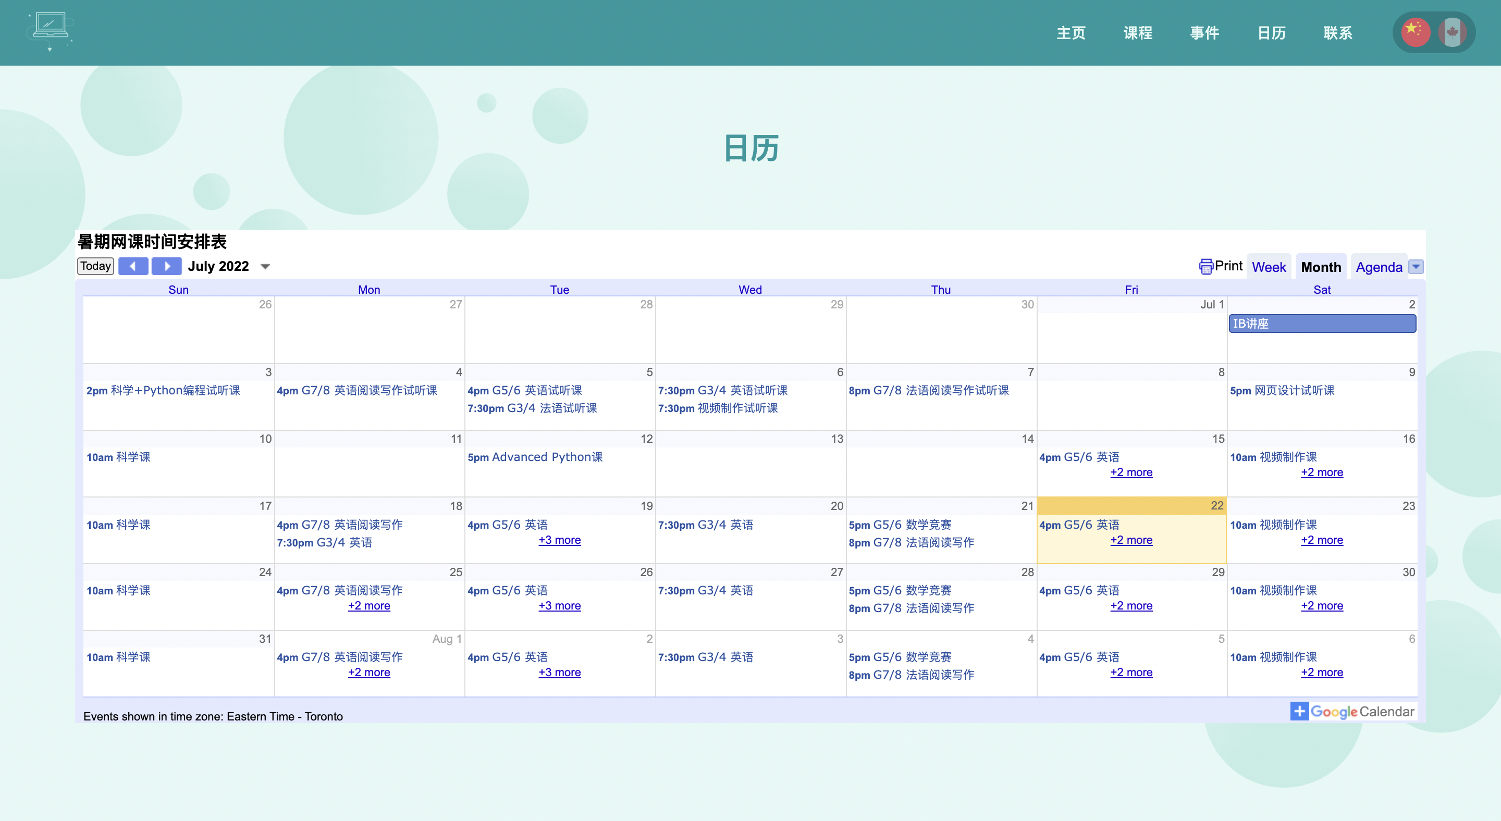Open the calendar list dropdown next to Agenda
Image resolution: width=1501 pixels, height=821 pixels.
tap(1416, 267)
